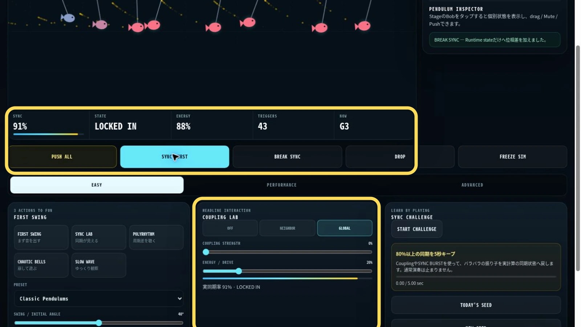
Task: Select the FIRST SWING action card
Action: 41,237
